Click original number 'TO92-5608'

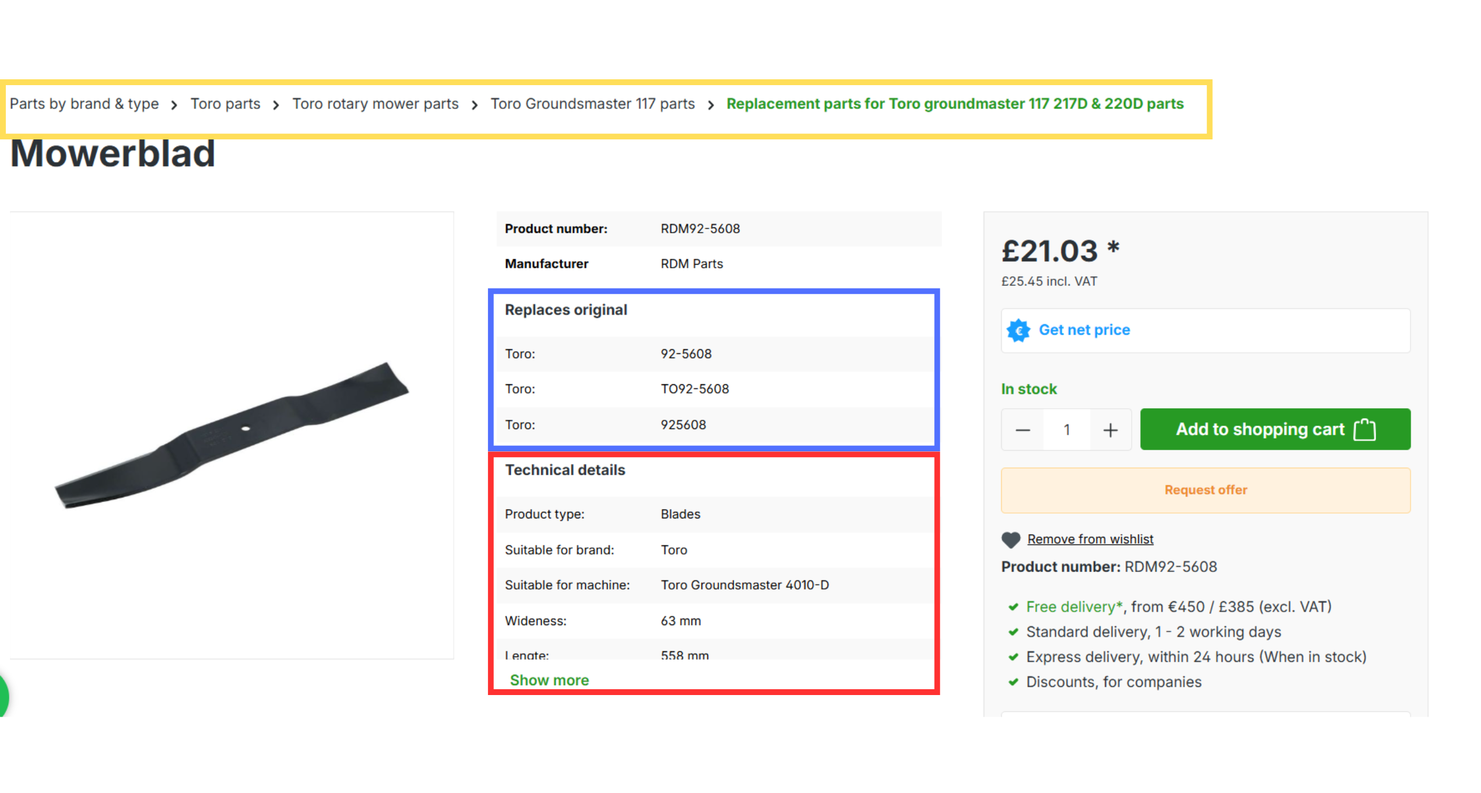click(x=694, y=389)
